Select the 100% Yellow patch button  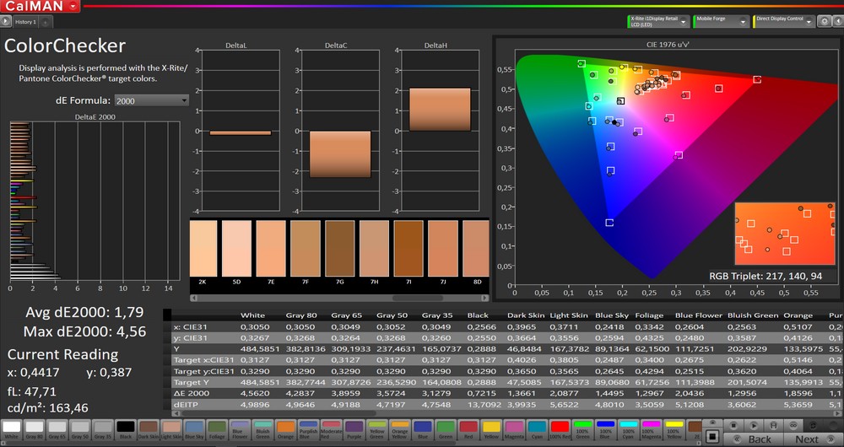(674, 430)
